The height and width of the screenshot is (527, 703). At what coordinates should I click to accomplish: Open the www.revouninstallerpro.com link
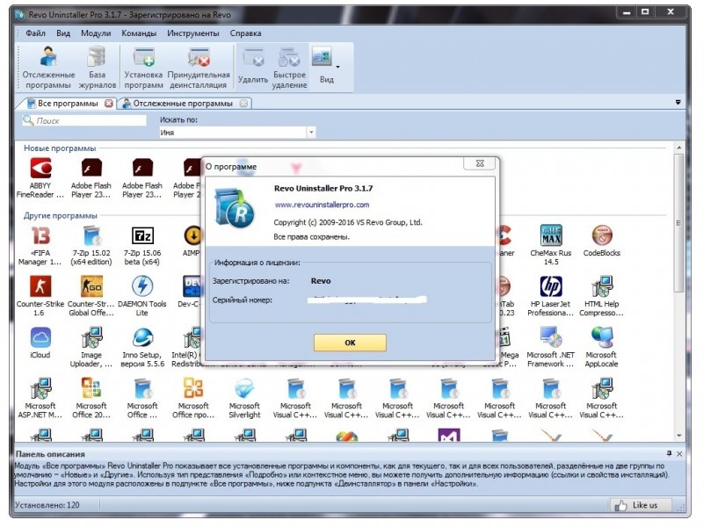(x=322, y=205)
